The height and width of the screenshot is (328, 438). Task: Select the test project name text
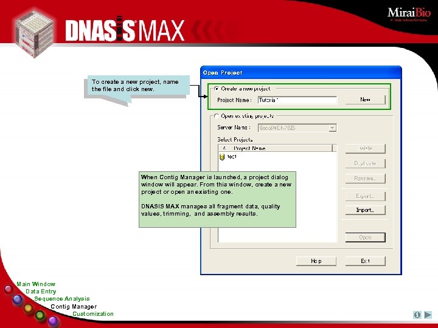[232, 157]
